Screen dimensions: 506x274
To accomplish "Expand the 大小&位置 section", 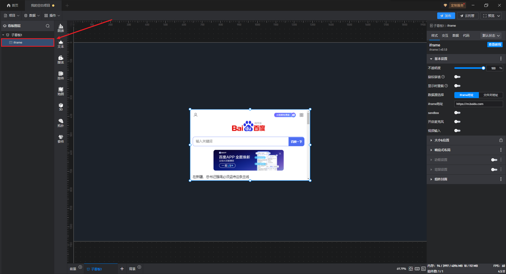I will pyautogui.click(x=431, y=140).
